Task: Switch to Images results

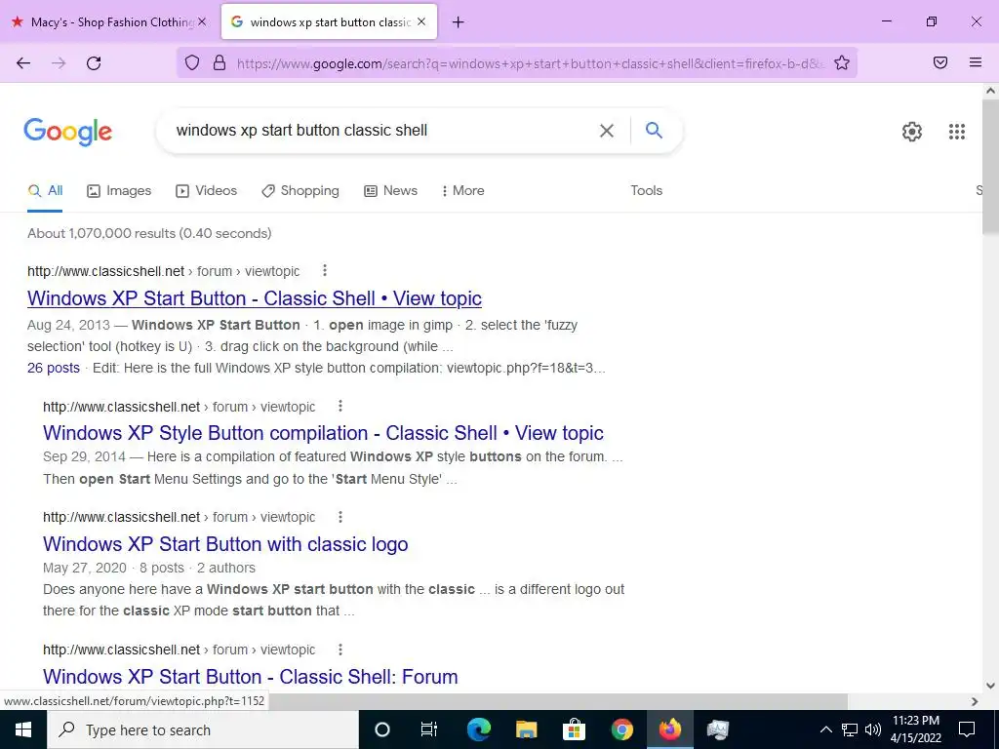Action: pos(119,190)
